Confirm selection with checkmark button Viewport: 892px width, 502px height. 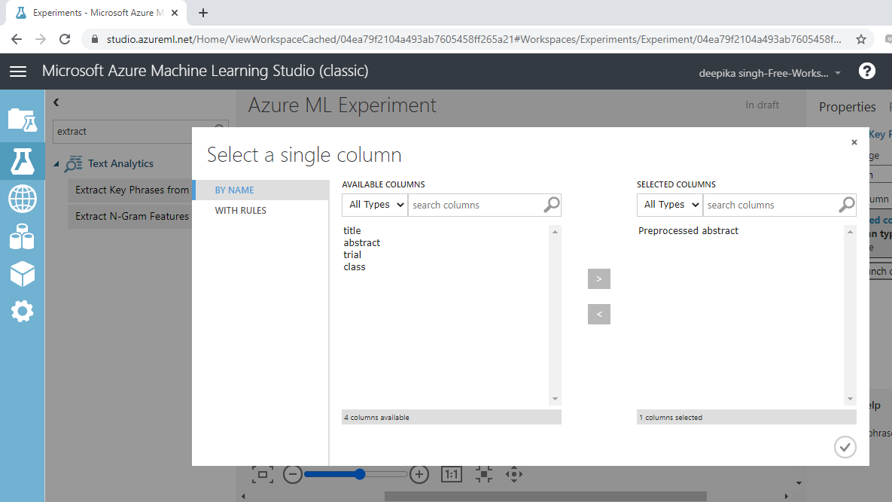(x=845, y=447)
